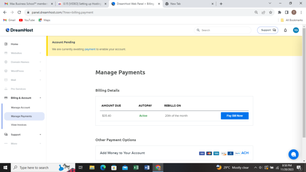This screenshot has width=306, height=172.
Task: Open Pro Services in the sidebar
Action: pyautogui.click(x=18, y=89)
